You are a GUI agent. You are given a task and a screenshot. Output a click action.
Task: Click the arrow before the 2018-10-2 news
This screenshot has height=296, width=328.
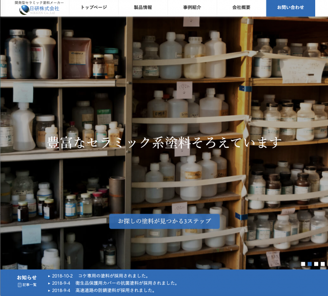point(49,276)
